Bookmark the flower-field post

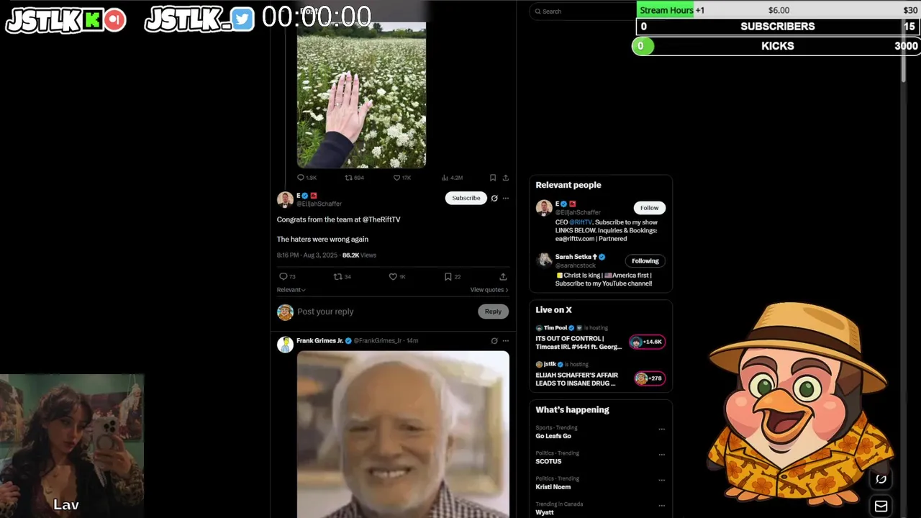(493, 178)
